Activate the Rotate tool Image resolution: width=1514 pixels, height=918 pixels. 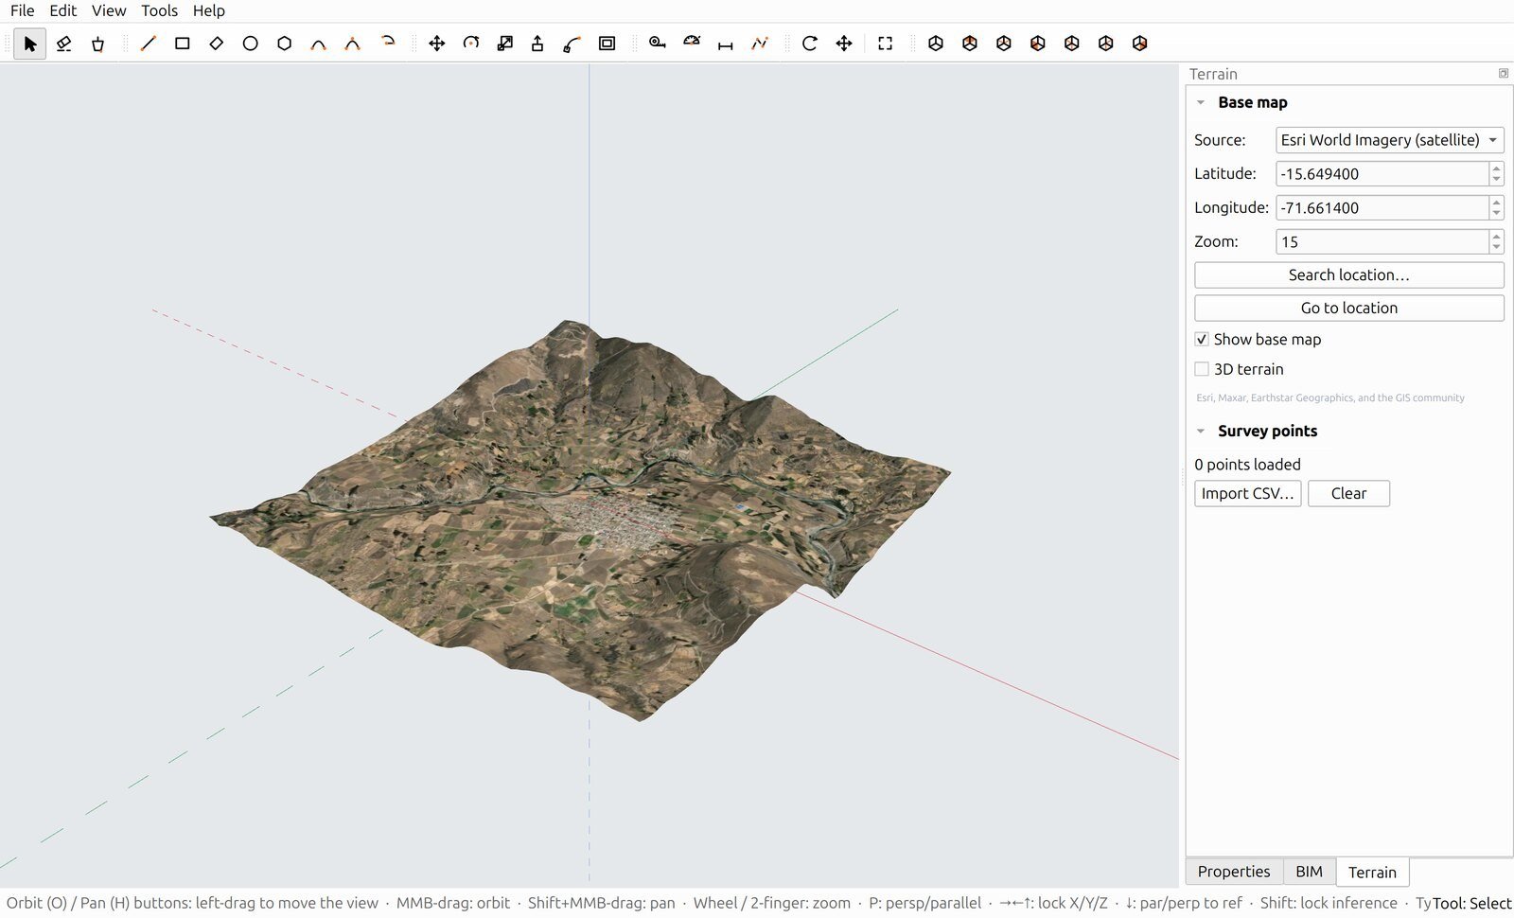470,44
